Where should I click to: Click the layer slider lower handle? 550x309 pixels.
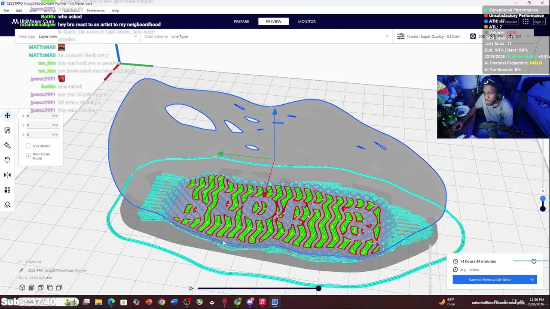point(543,209)
